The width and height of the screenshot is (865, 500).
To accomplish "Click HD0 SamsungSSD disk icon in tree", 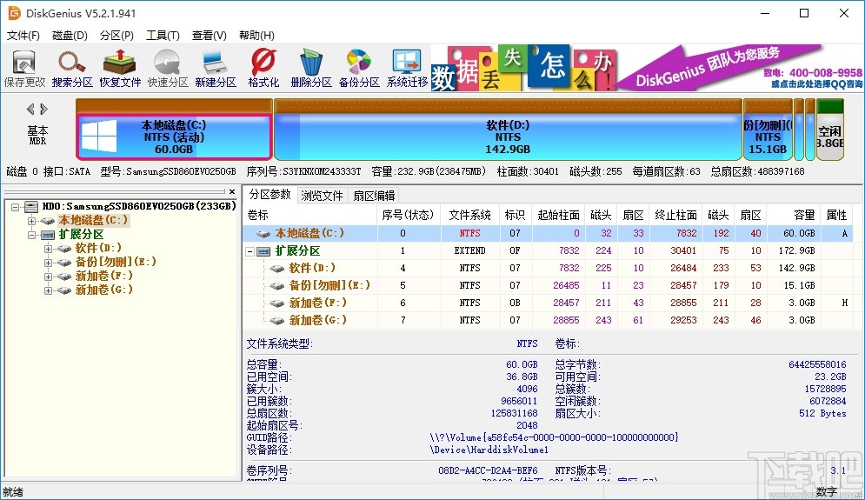I will (x=31, y=206).
